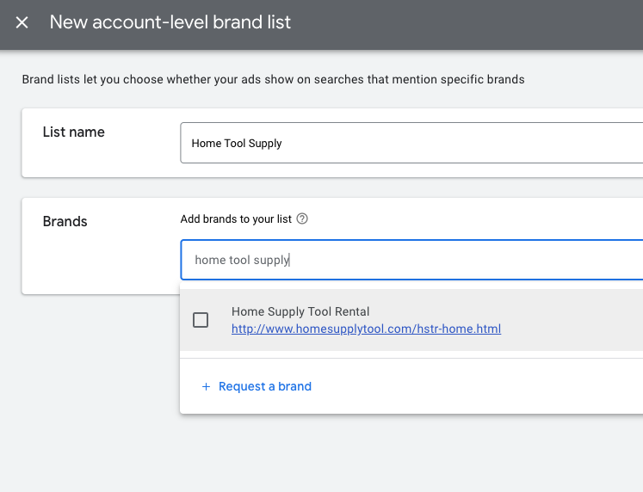Viewport: 643px width, 492px height.
Task: Open help icon beside Add brands
Action: 302,218
